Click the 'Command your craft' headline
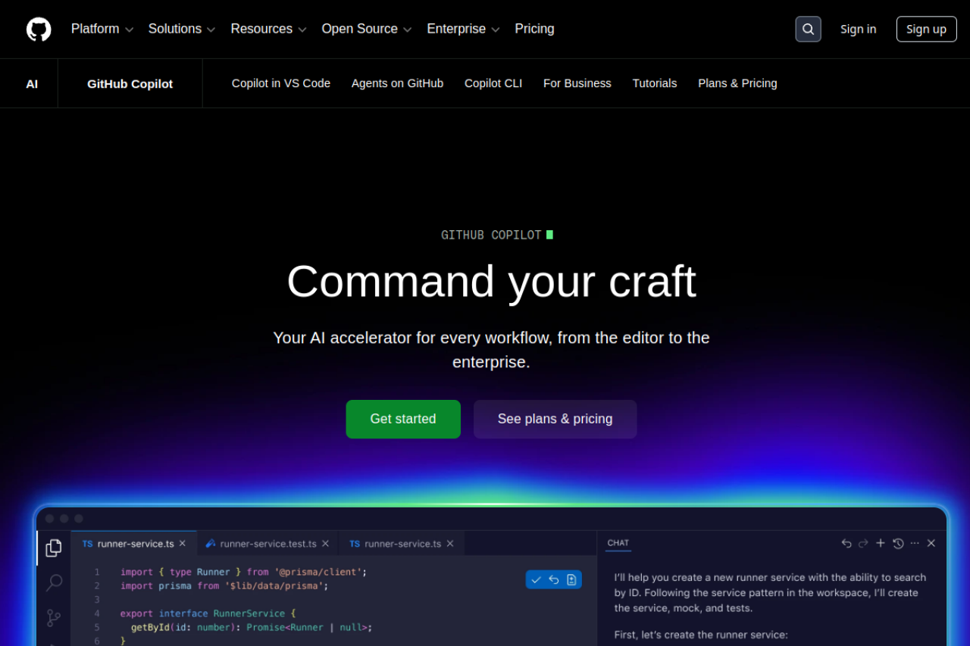This screenshot has height=646, width=970. 491,281
